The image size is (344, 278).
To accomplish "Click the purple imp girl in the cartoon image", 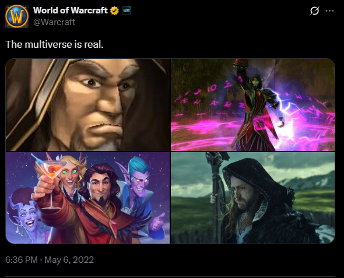I will pos(25,215).
